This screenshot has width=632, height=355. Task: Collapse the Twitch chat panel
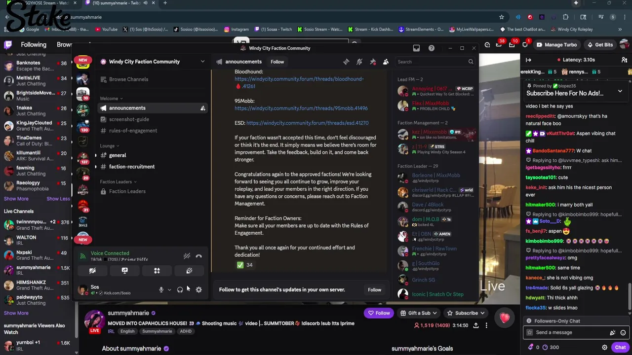point(528,60)
